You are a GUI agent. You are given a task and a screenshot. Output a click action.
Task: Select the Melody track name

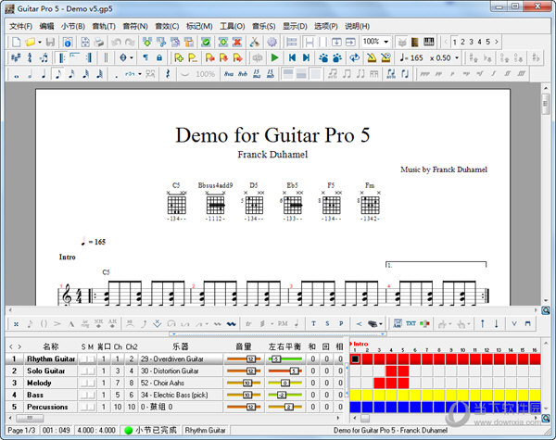click(x=40, y=383)
